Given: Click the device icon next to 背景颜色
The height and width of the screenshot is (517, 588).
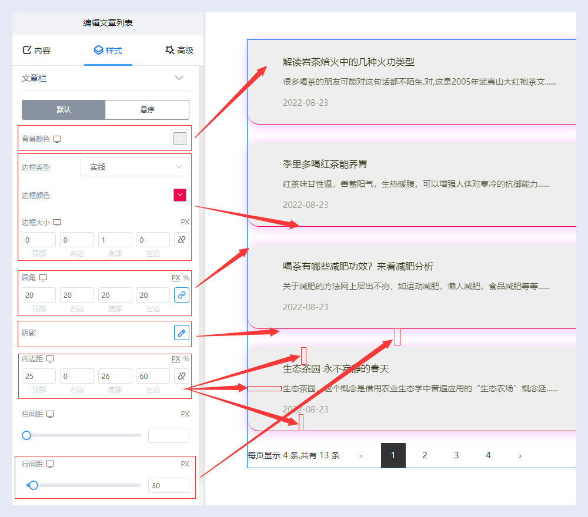Looking at the screenshot, I should 57,139.
